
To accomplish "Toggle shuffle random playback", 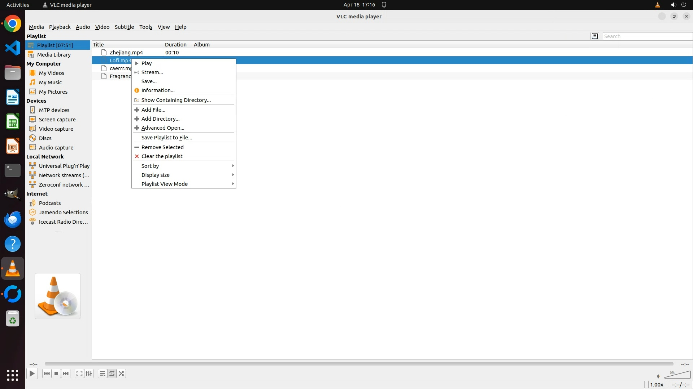I will (122, 374).
